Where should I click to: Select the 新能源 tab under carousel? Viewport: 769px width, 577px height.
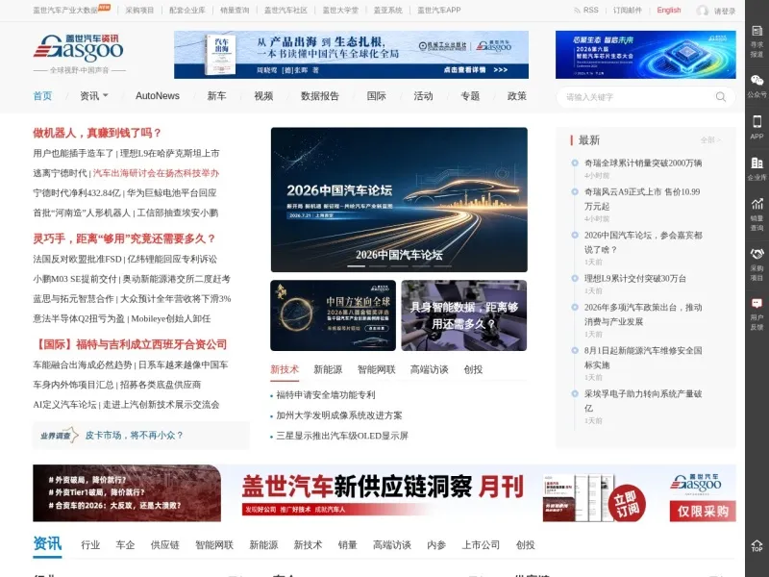point(328,369)
